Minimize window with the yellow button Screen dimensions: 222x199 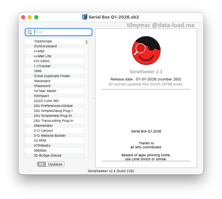[30, 17]
